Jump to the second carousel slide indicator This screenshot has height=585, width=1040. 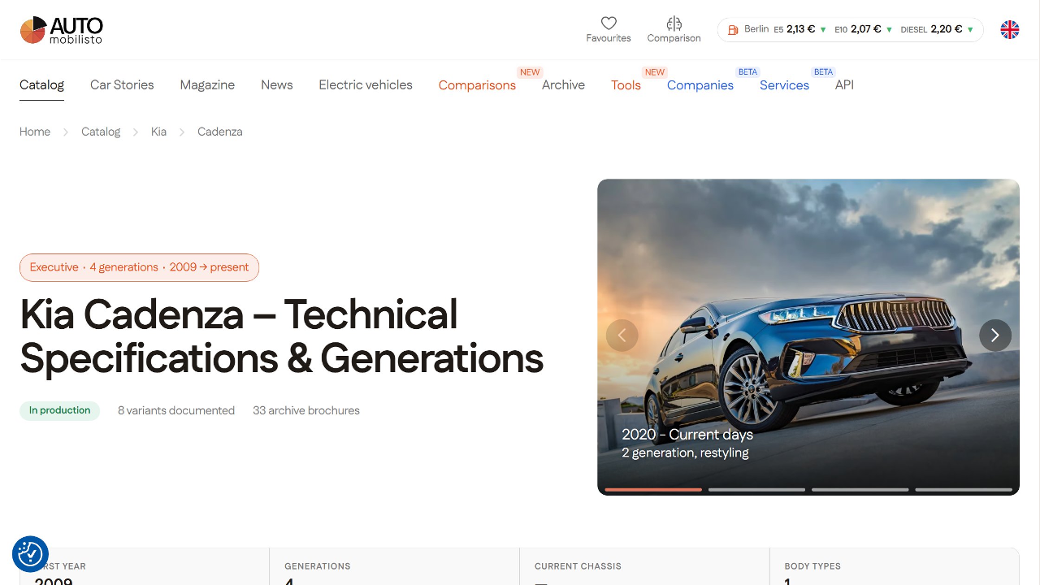click(756, 490)
